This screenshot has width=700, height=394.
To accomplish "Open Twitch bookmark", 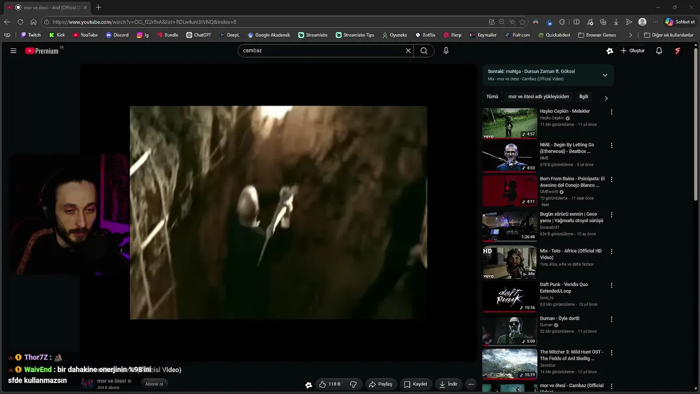I will click(31, 35).
